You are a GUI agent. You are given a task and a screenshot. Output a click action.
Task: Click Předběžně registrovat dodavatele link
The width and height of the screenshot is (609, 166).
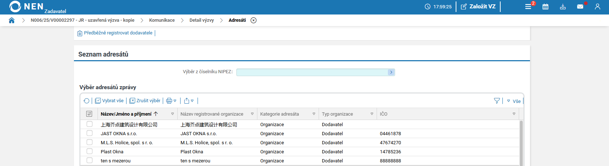(x=118, y=33)
